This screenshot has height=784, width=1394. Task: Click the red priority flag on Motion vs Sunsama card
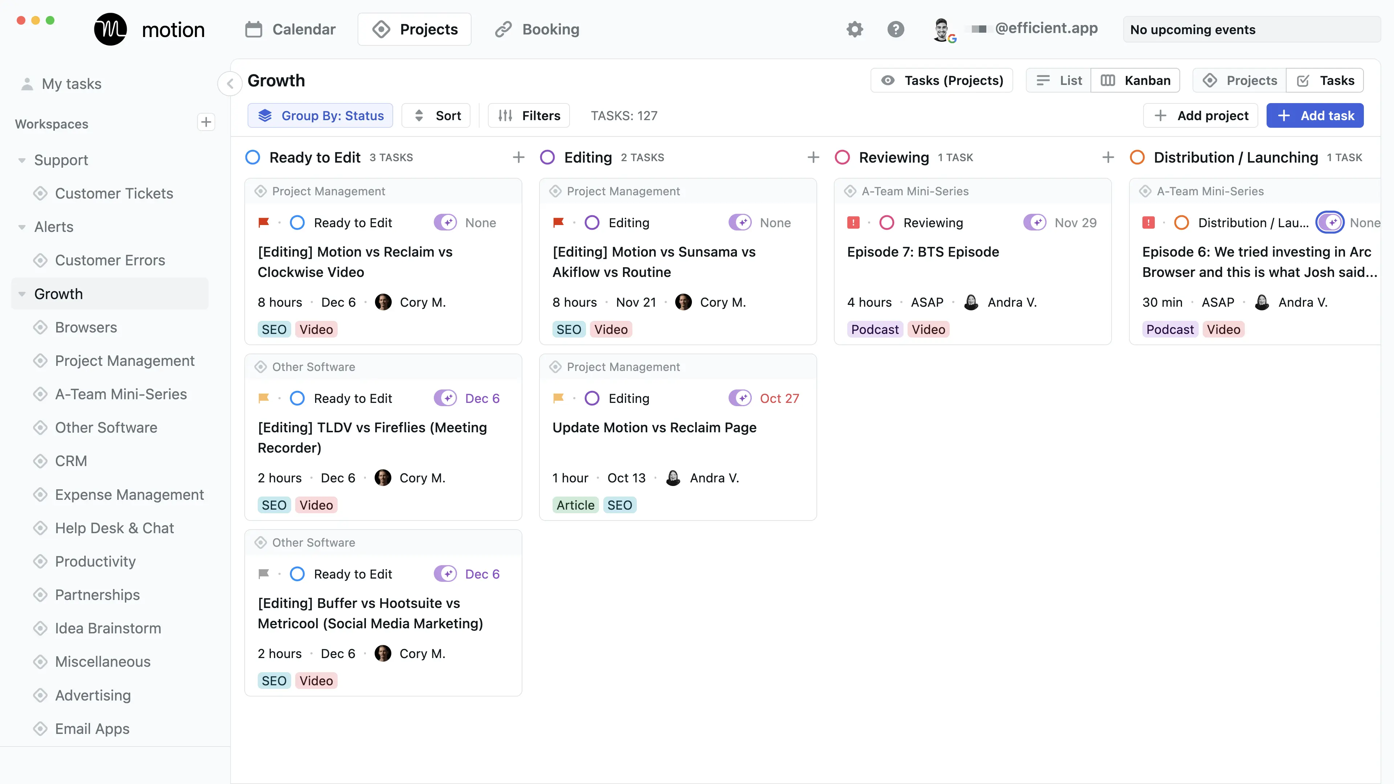(559, 222)
